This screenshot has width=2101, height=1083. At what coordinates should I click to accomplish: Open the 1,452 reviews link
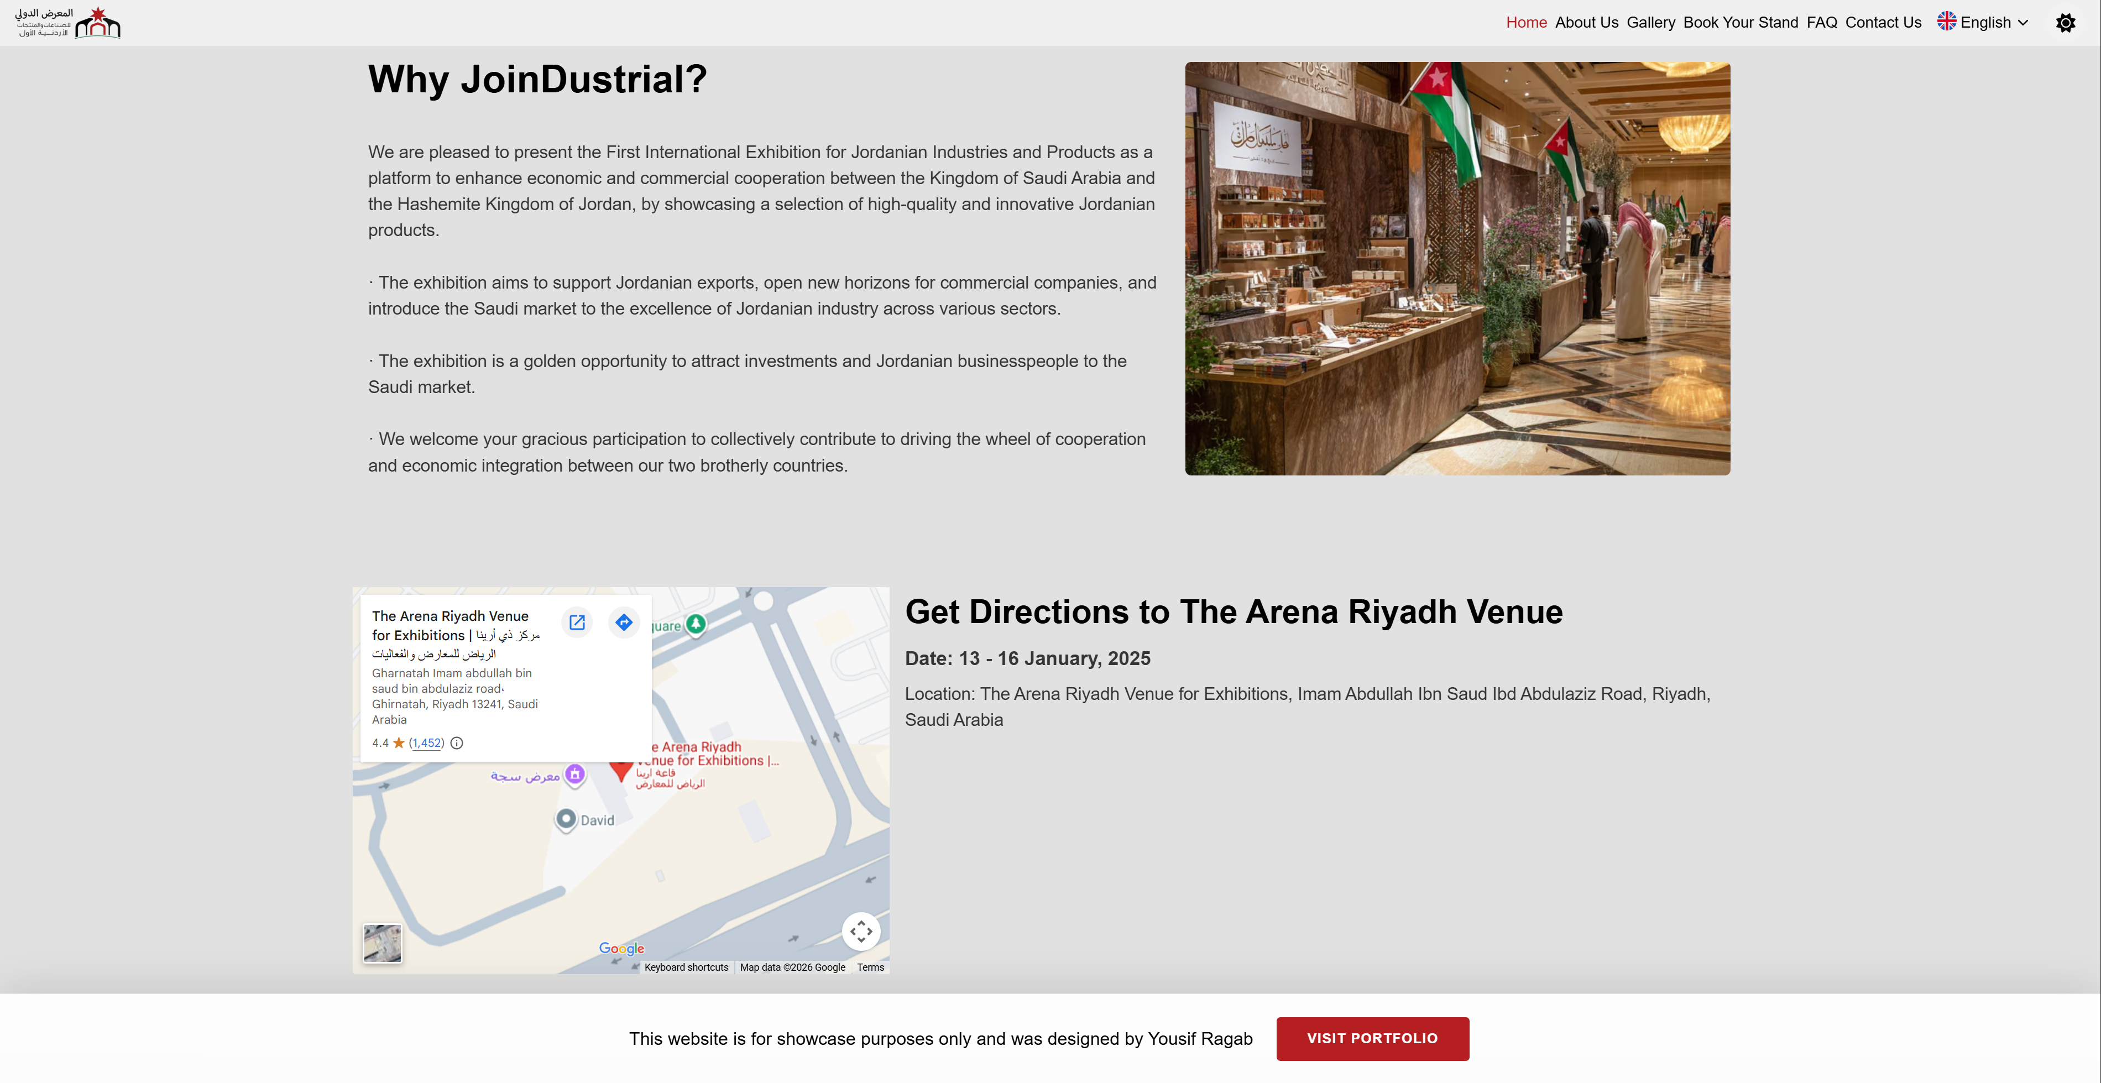tap(427, 743)
